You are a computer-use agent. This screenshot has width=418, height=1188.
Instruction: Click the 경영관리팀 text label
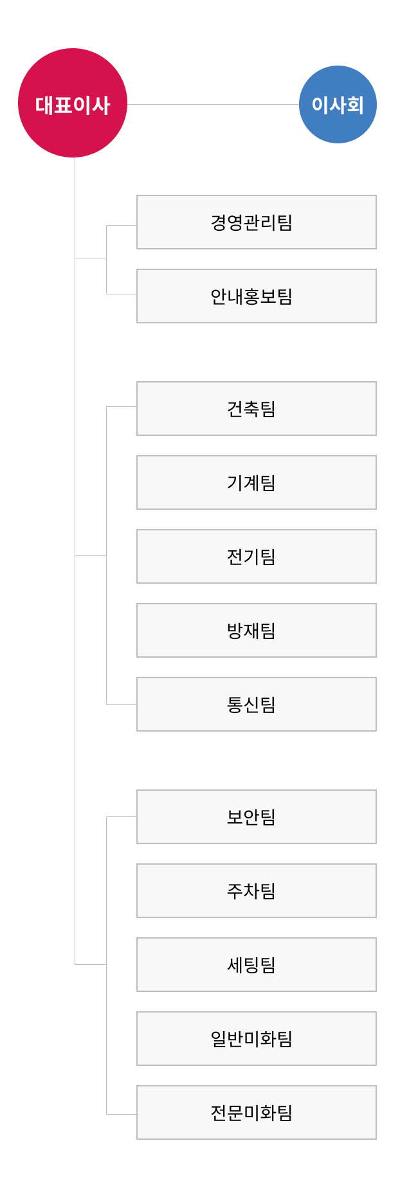(251, 222)
